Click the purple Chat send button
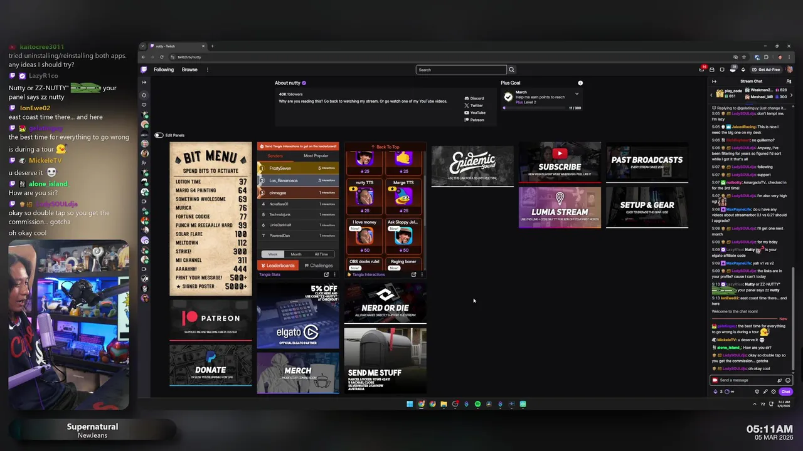The width and height of the screenshot is (803, 451). pos(785,391)
